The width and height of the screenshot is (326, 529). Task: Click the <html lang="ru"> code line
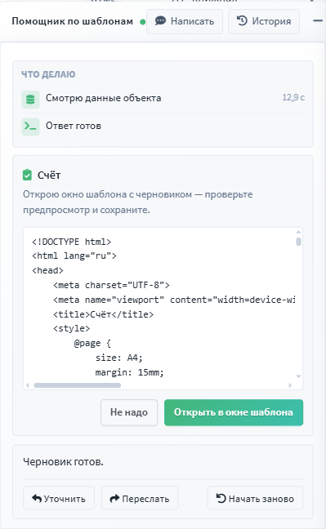(x=74, y=256)
